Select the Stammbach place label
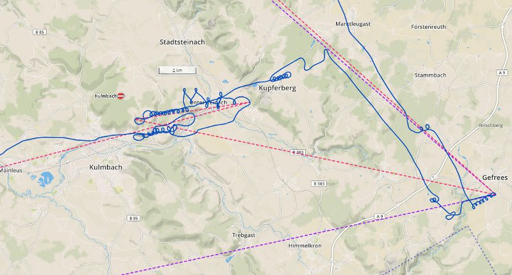Screen dimensions: 512x275 (430, 75)
